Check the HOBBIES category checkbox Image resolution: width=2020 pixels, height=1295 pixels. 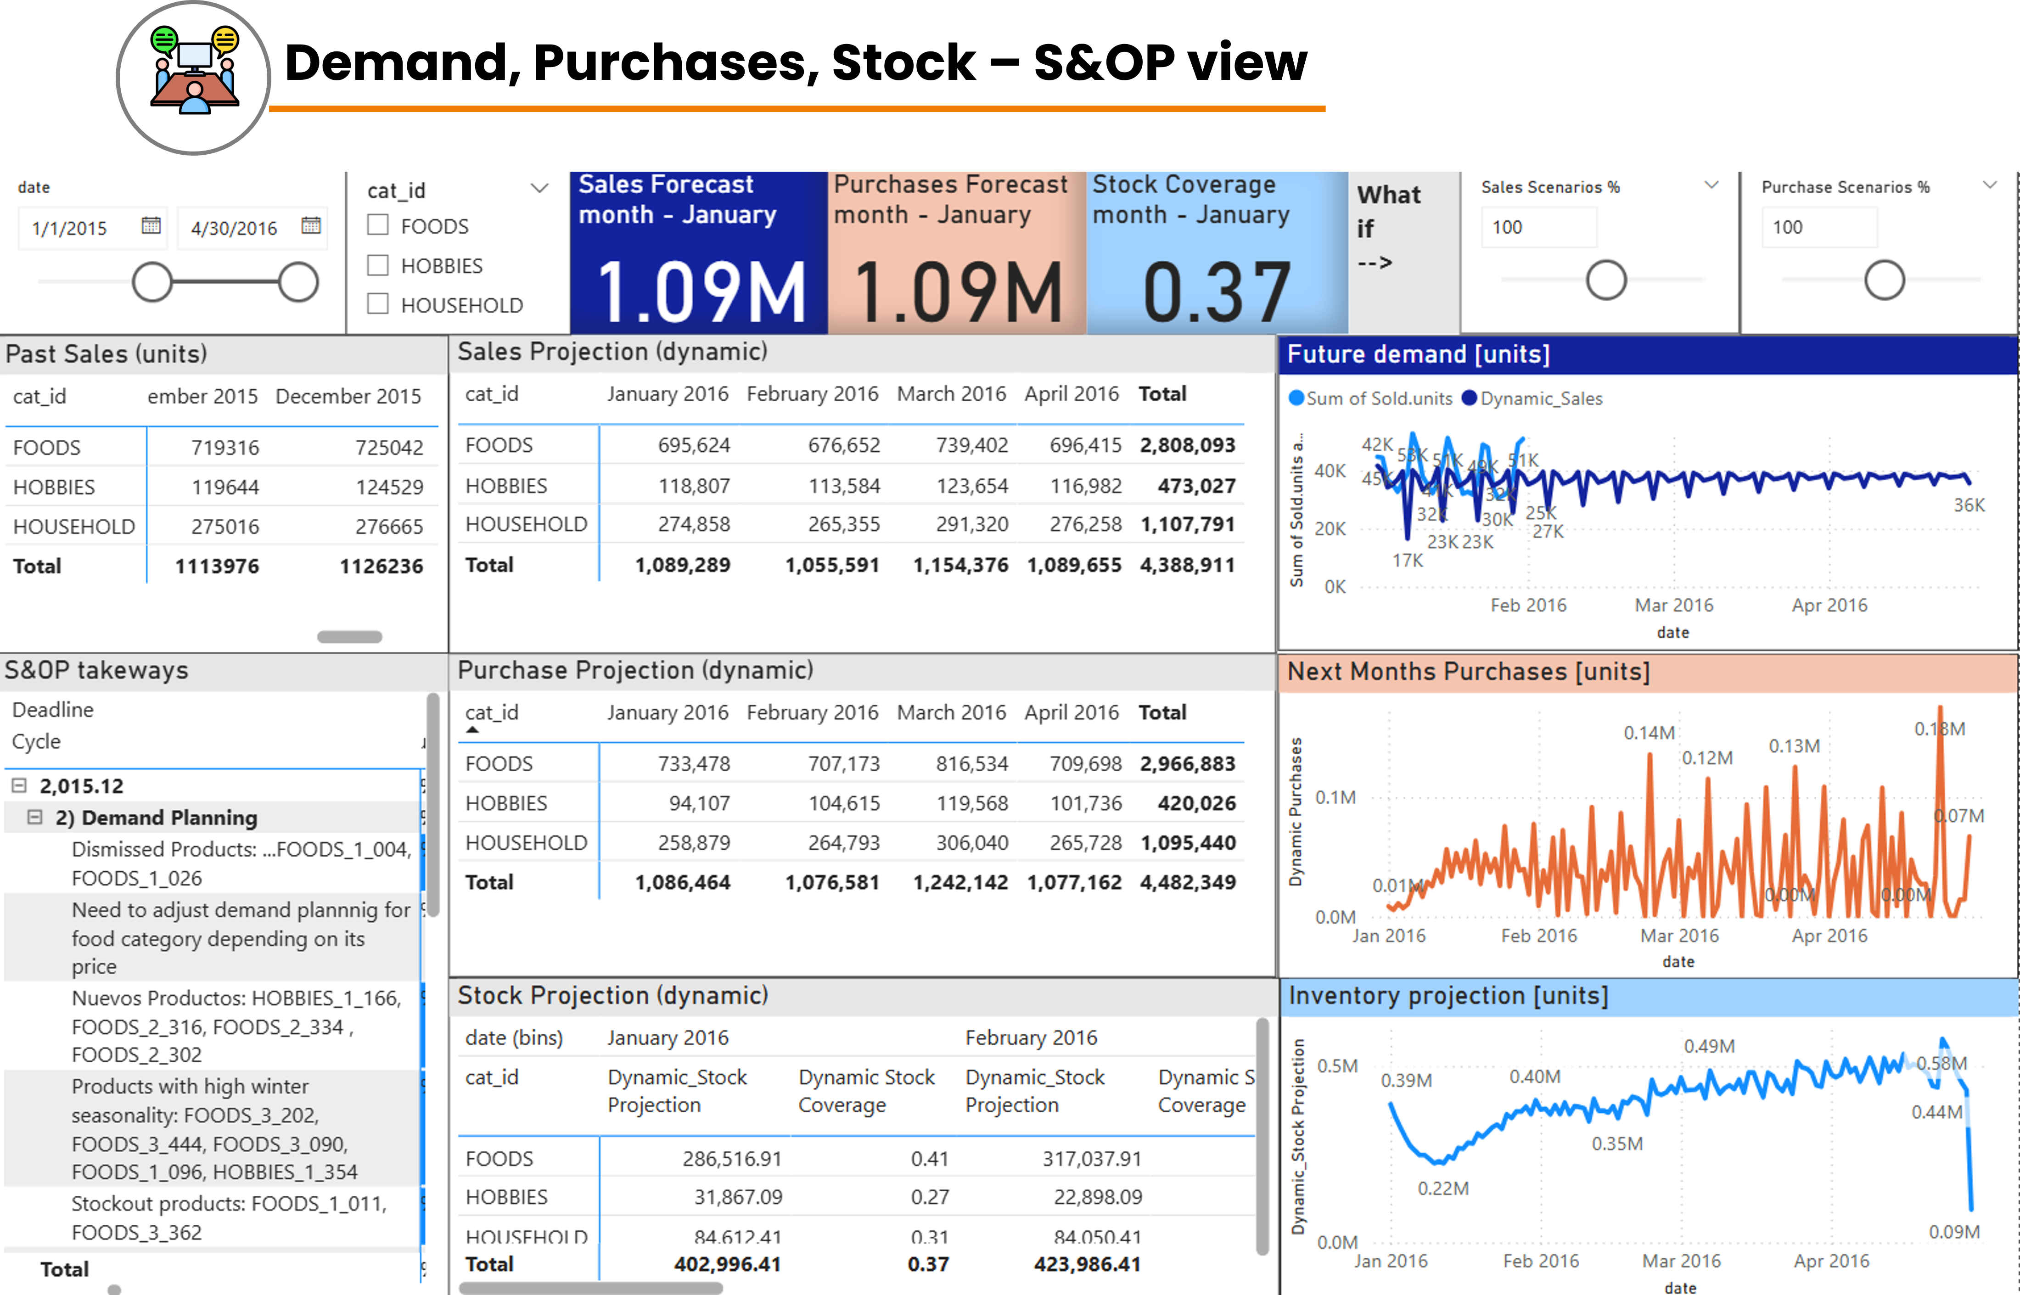(x=378, y=265)
